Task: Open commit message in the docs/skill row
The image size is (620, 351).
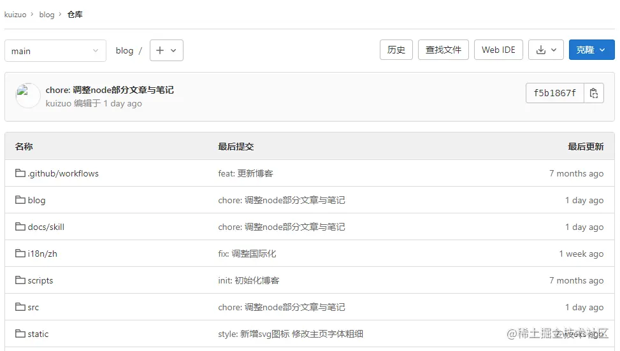Action: [x=282, y=227]
